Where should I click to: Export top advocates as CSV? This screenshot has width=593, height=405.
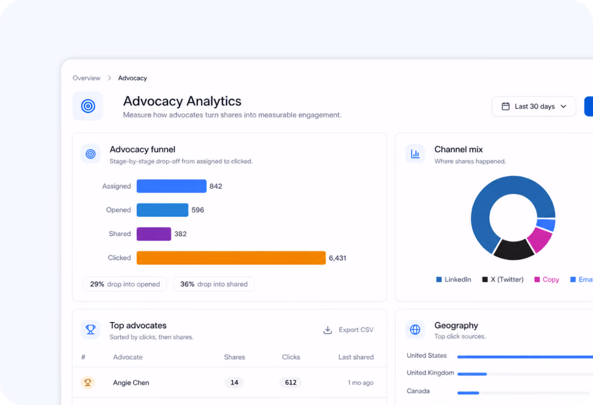pos(348,330)
